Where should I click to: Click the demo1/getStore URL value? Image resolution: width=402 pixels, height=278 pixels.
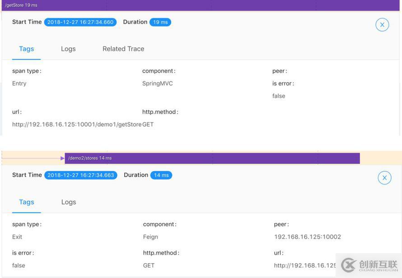77,124
